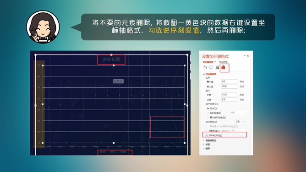306x172 pixels.
Task: Select the 坐标轴值 radio button
Action: pyautogui.click(x=208, y=113)
